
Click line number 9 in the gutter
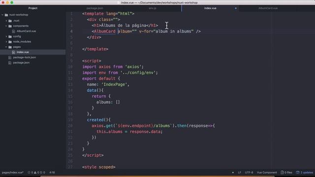tap(71, 61)
